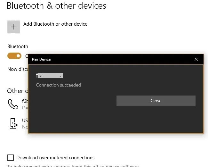Select the 'US' device entry label
The width and height of the screenshot is (208, 167).
25,121
